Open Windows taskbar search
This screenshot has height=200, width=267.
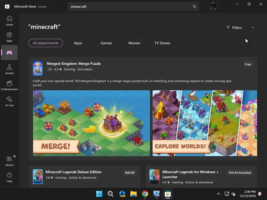(x=111, y=194)
